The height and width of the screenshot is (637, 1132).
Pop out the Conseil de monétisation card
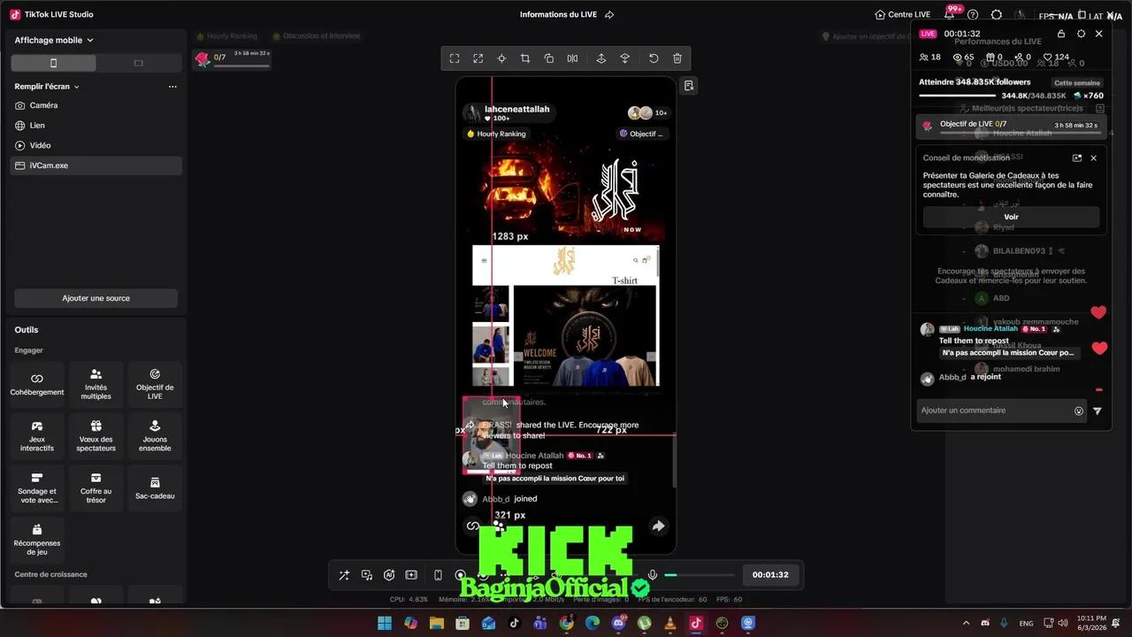point(1077,158)
